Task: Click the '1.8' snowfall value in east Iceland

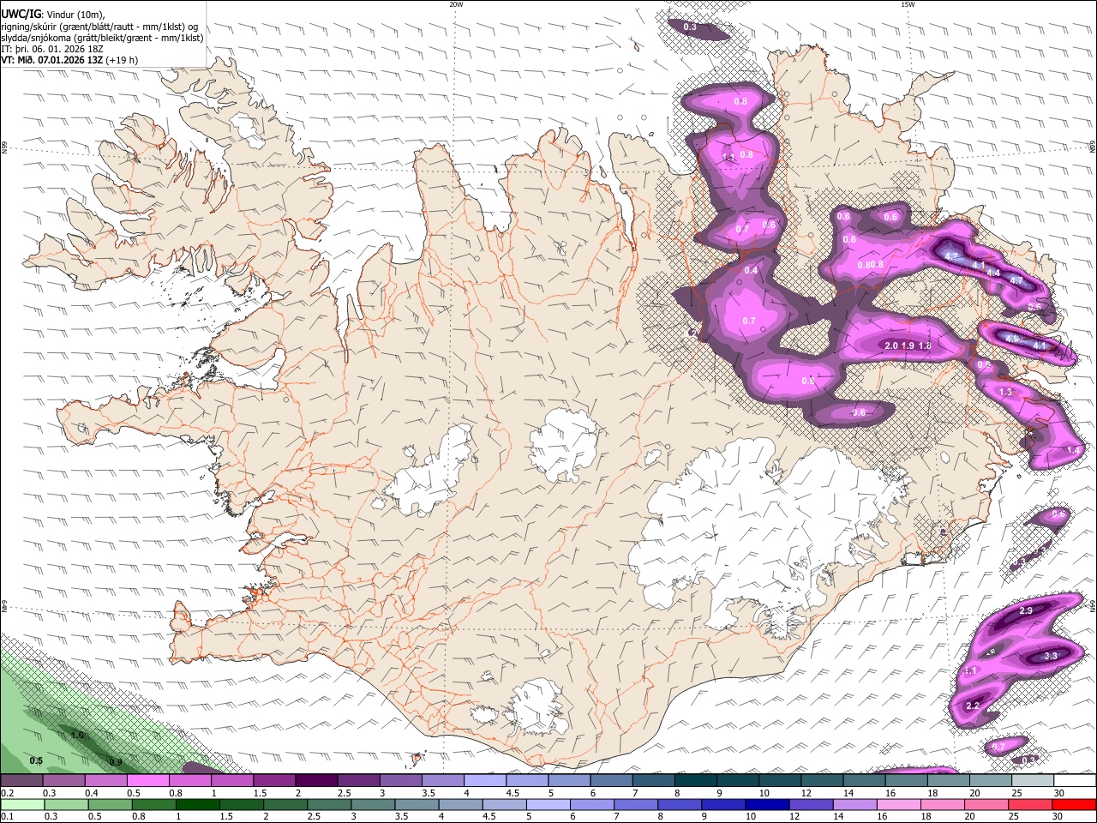Action: [925, 345]
